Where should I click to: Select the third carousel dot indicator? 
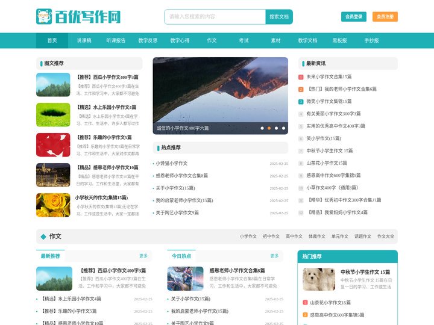(x=276, y=128)
